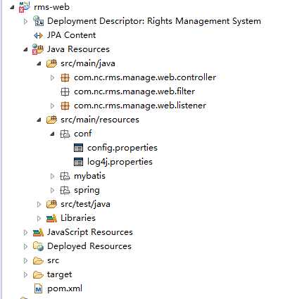Screen dimensions: 285x299
Task: Click the config.properties file icon
Action: pyautogui.click(x=78, y=148)
